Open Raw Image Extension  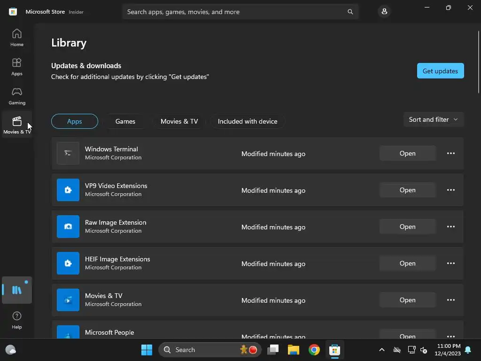(407, 227)
